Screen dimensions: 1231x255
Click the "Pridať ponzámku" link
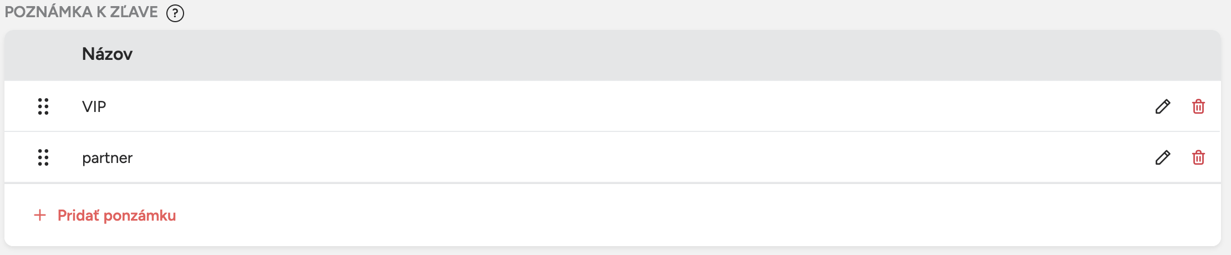(116, 215)
